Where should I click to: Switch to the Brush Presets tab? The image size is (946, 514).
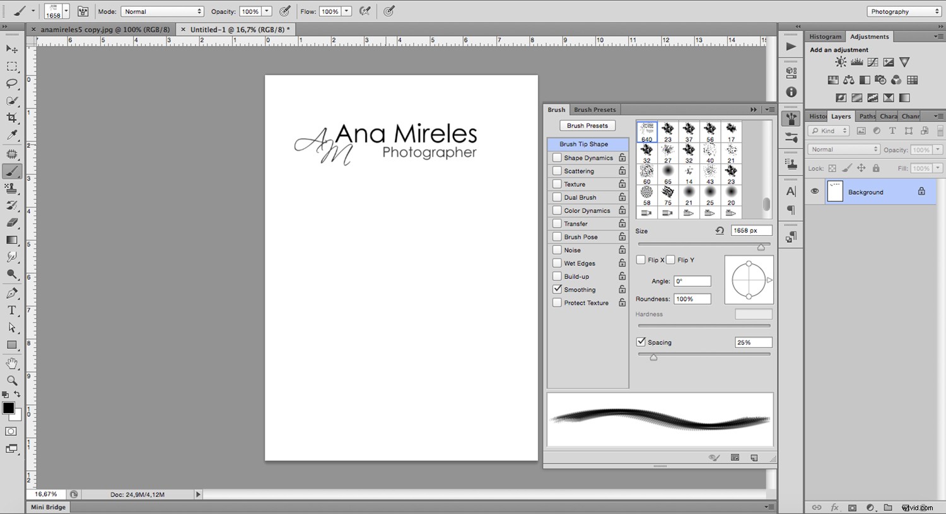[x=595, y=109]
